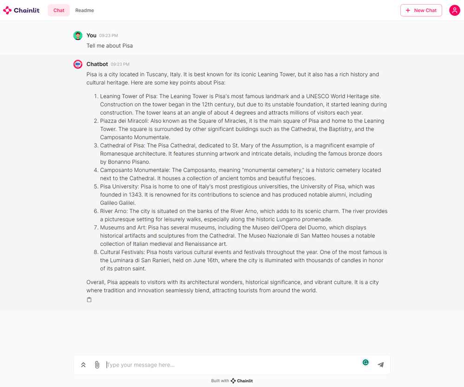Attach a file using the paperclip icon
The image size is (464, 387).
click(x=97, y=365)
